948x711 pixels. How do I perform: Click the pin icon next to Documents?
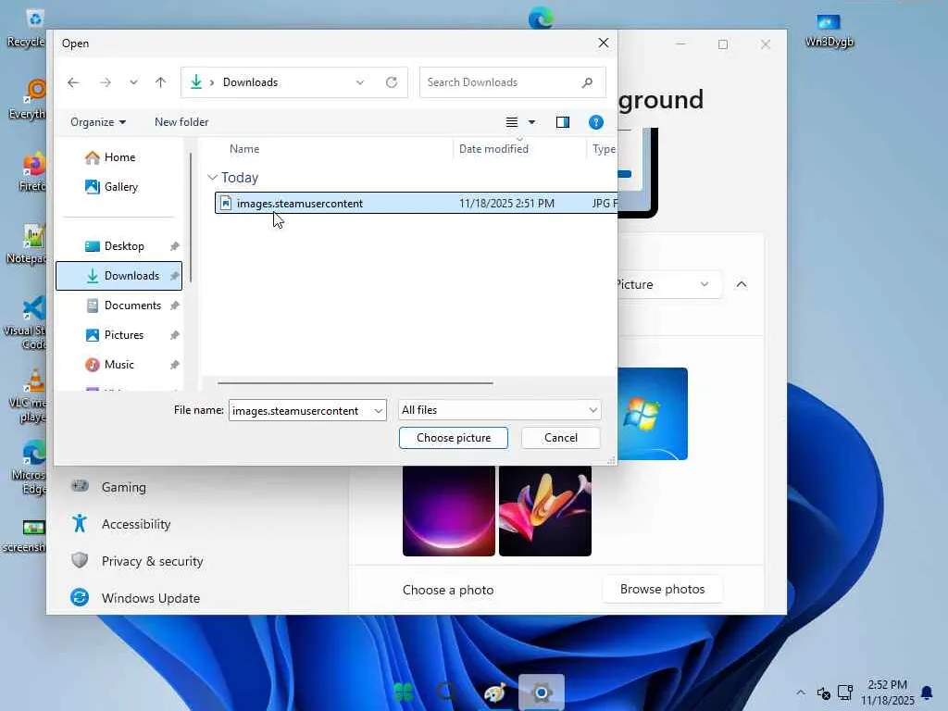point(175,306)
